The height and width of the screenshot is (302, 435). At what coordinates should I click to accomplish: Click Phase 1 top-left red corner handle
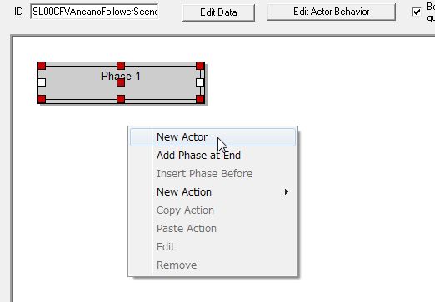click(42, 66)
